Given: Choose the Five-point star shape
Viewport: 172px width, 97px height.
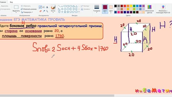Looking at the screenshot, I should (65, 12).
